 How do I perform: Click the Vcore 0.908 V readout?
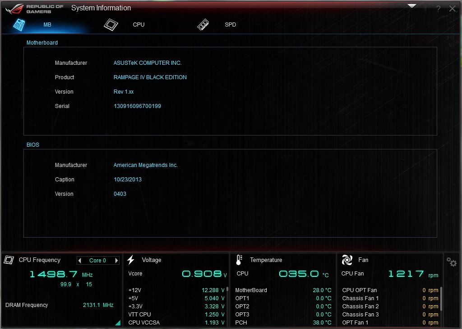204,274
